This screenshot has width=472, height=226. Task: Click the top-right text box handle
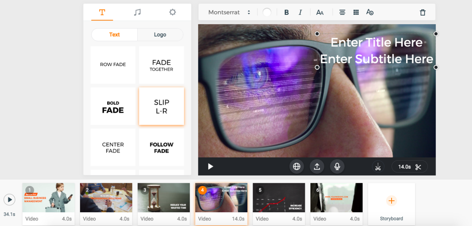(x=436, y=34)
